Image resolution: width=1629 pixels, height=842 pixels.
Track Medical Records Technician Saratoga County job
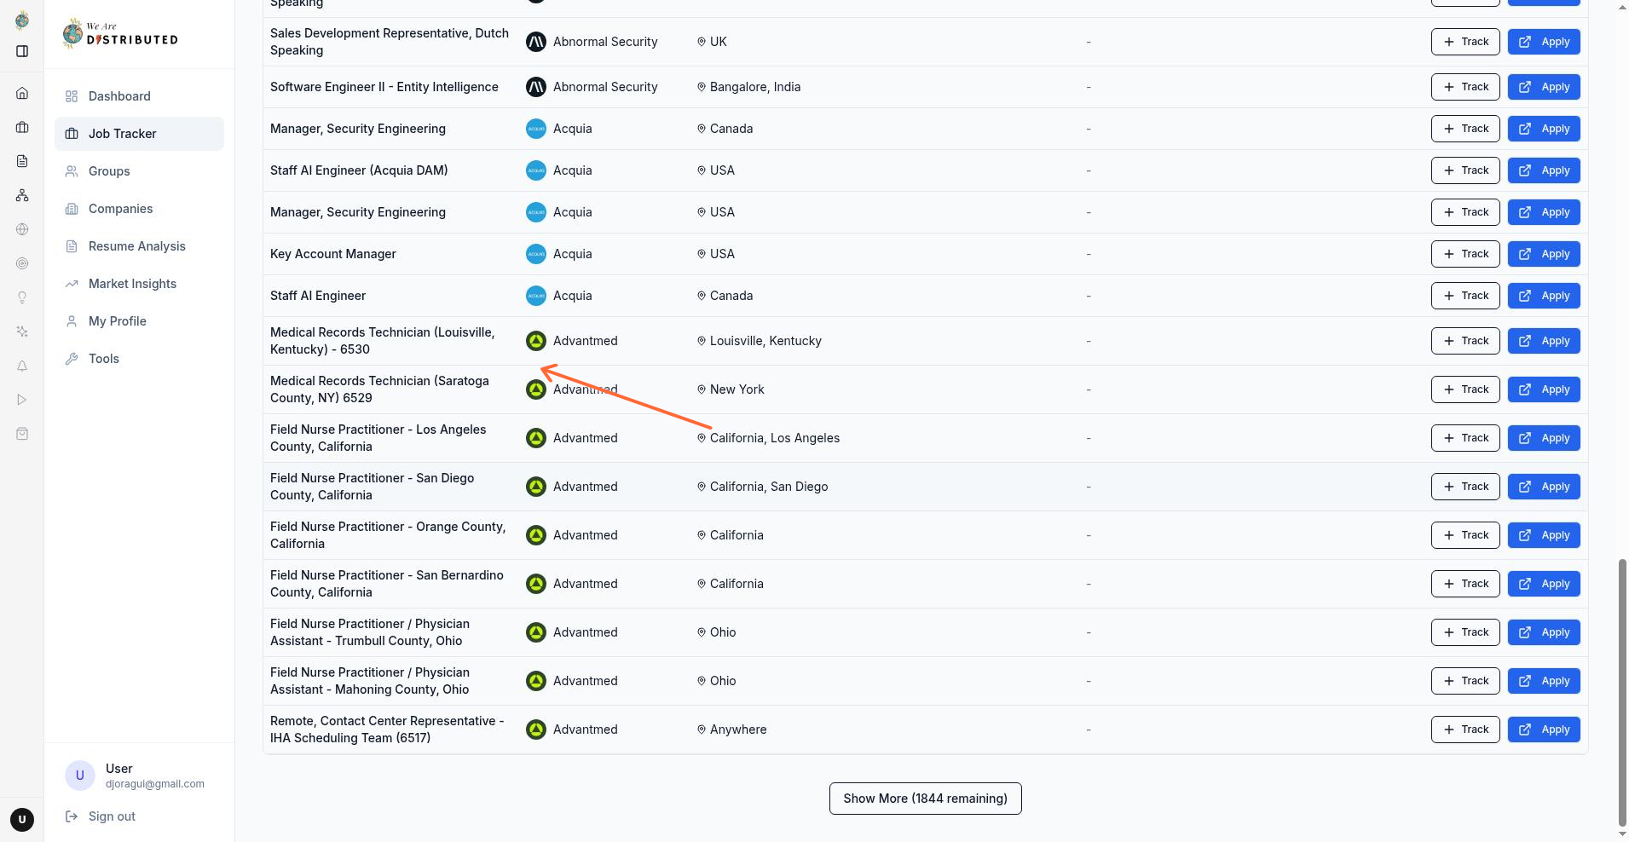(x=1464, y=389)
